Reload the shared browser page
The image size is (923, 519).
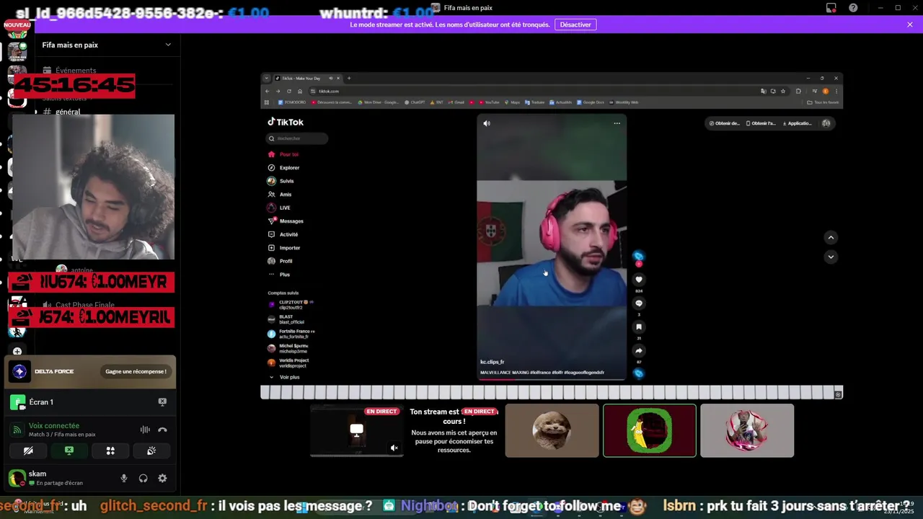click(289, 92)
